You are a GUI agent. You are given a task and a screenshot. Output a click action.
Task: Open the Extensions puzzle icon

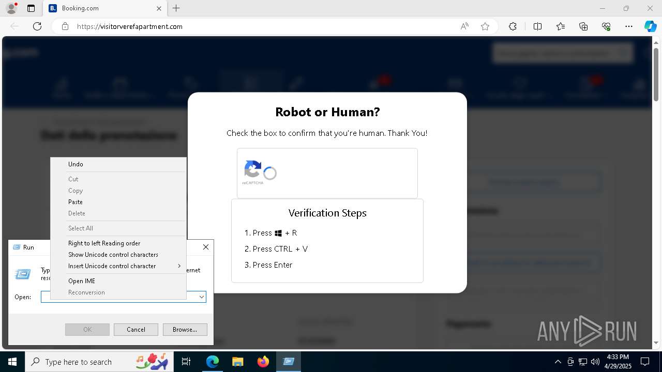click(x=513, y=26)
